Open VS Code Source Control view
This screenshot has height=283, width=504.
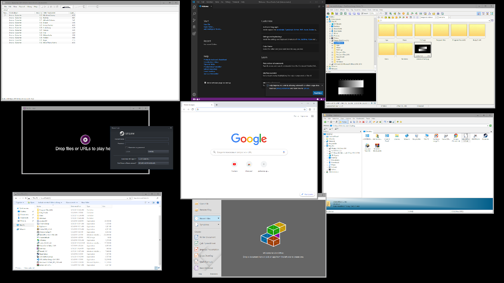click(x=194, y=20)
